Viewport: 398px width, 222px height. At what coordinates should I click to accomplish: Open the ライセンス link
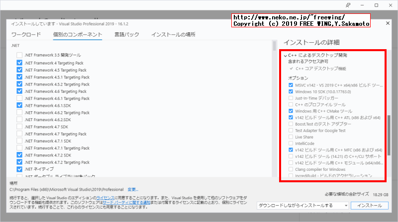coord(105,198)
